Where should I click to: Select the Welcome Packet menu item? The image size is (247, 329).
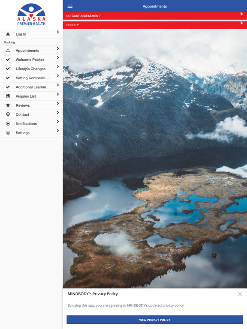pos(31,60)
